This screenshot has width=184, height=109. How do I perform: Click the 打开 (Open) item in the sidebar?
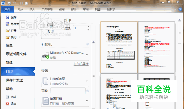click(x=11, y=31)
